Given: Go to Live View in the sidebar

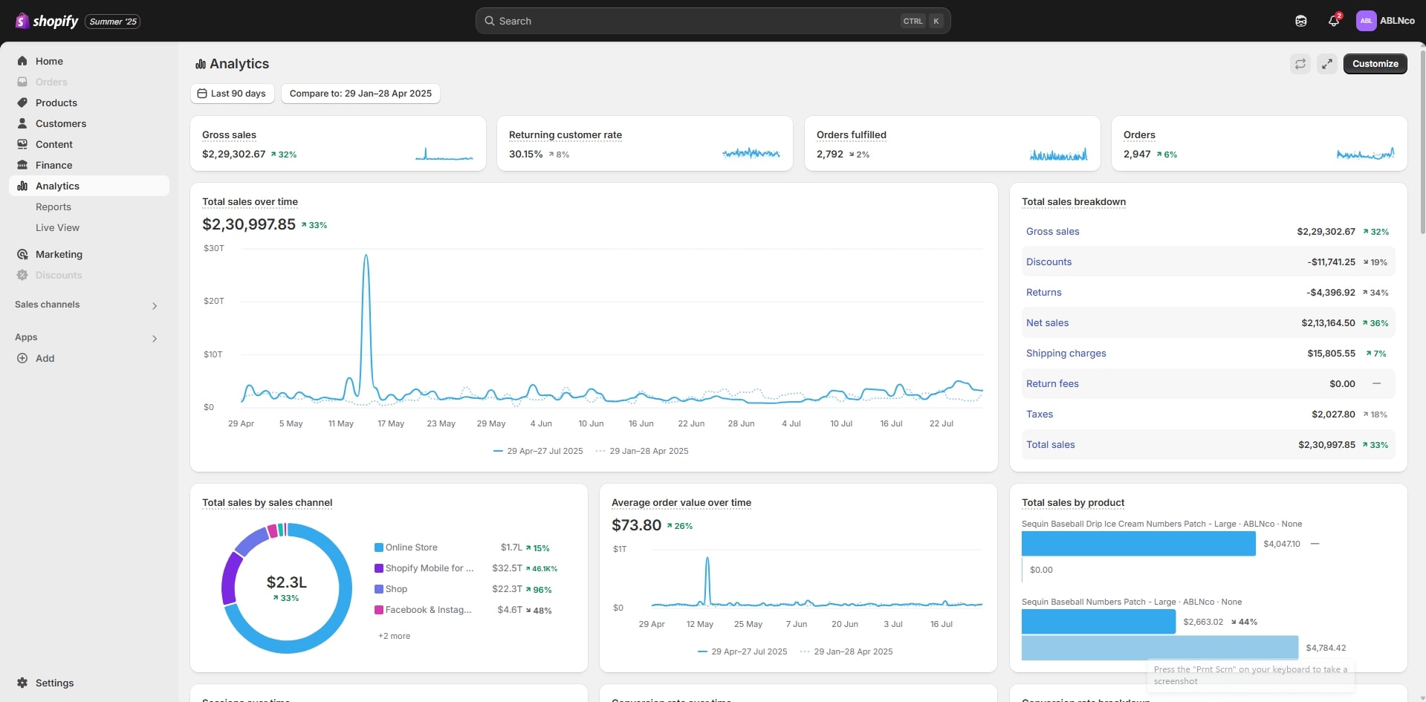Looking at the screenshot, I should 57,227.
